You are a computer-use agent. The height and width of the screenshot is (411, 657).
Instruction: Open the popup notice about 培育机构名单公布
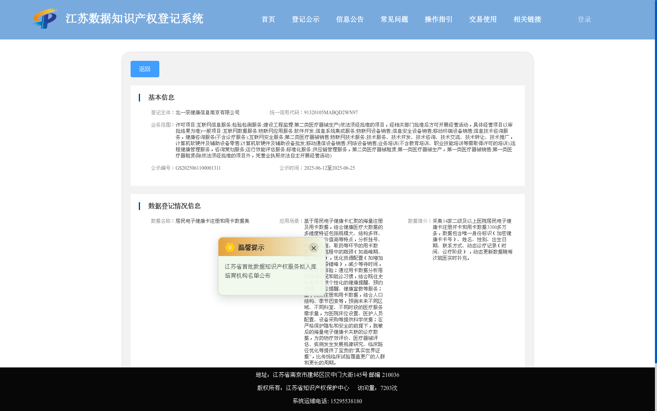click(271, 271)
